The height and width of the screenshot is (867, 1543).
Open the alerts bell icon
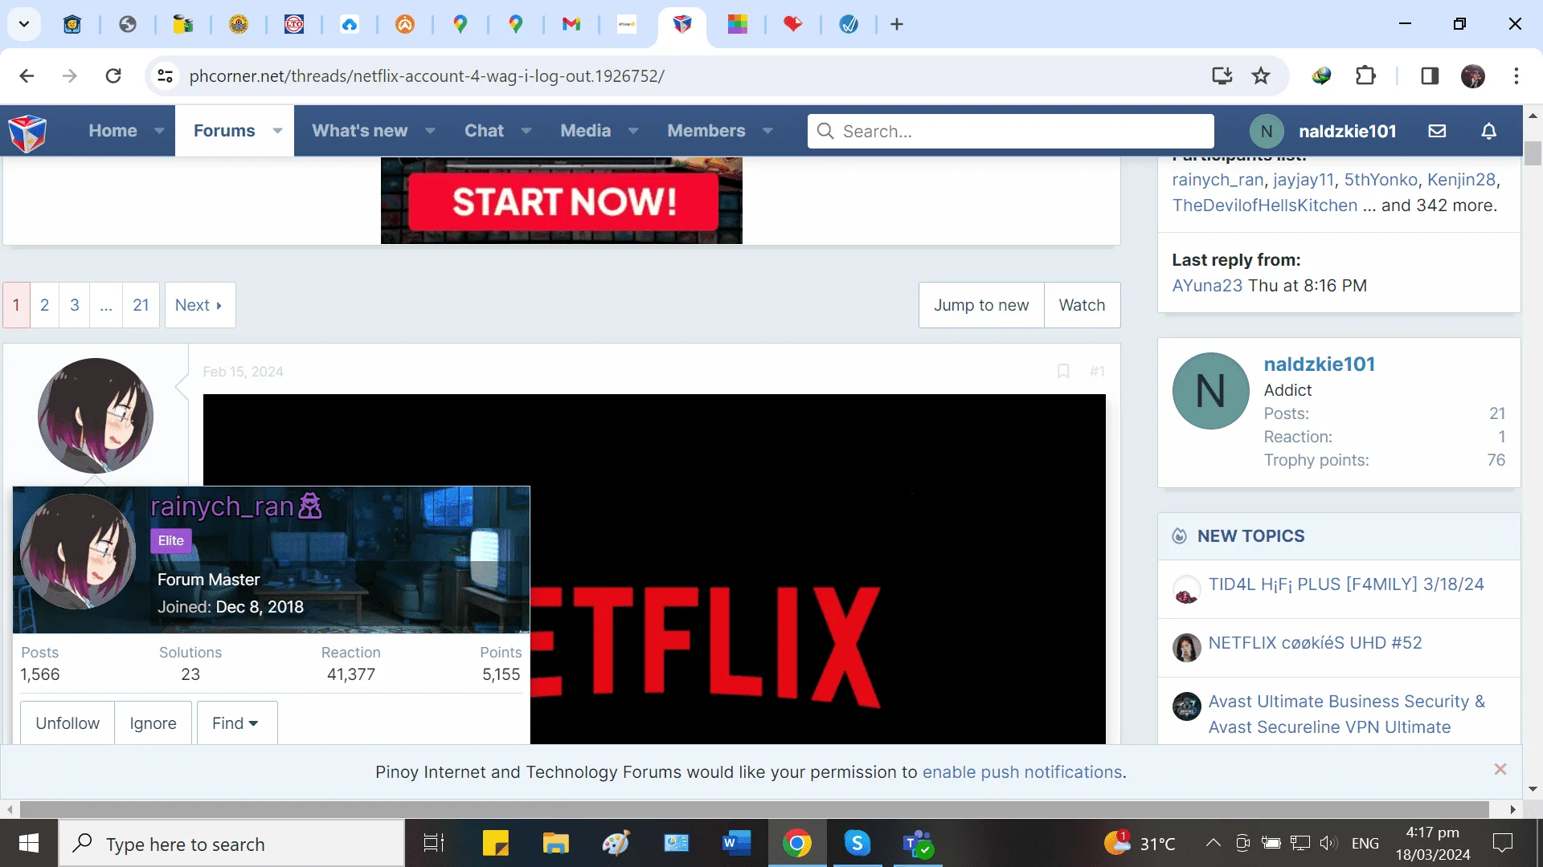coord(1489,131)
